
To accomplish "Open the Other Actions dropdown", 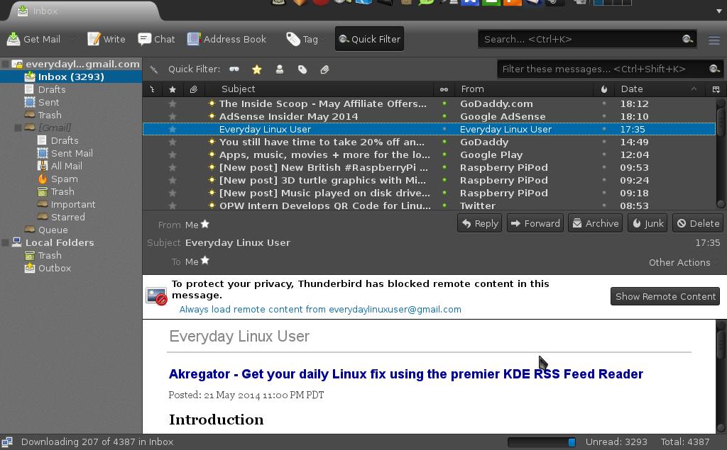I will [684, 262].
